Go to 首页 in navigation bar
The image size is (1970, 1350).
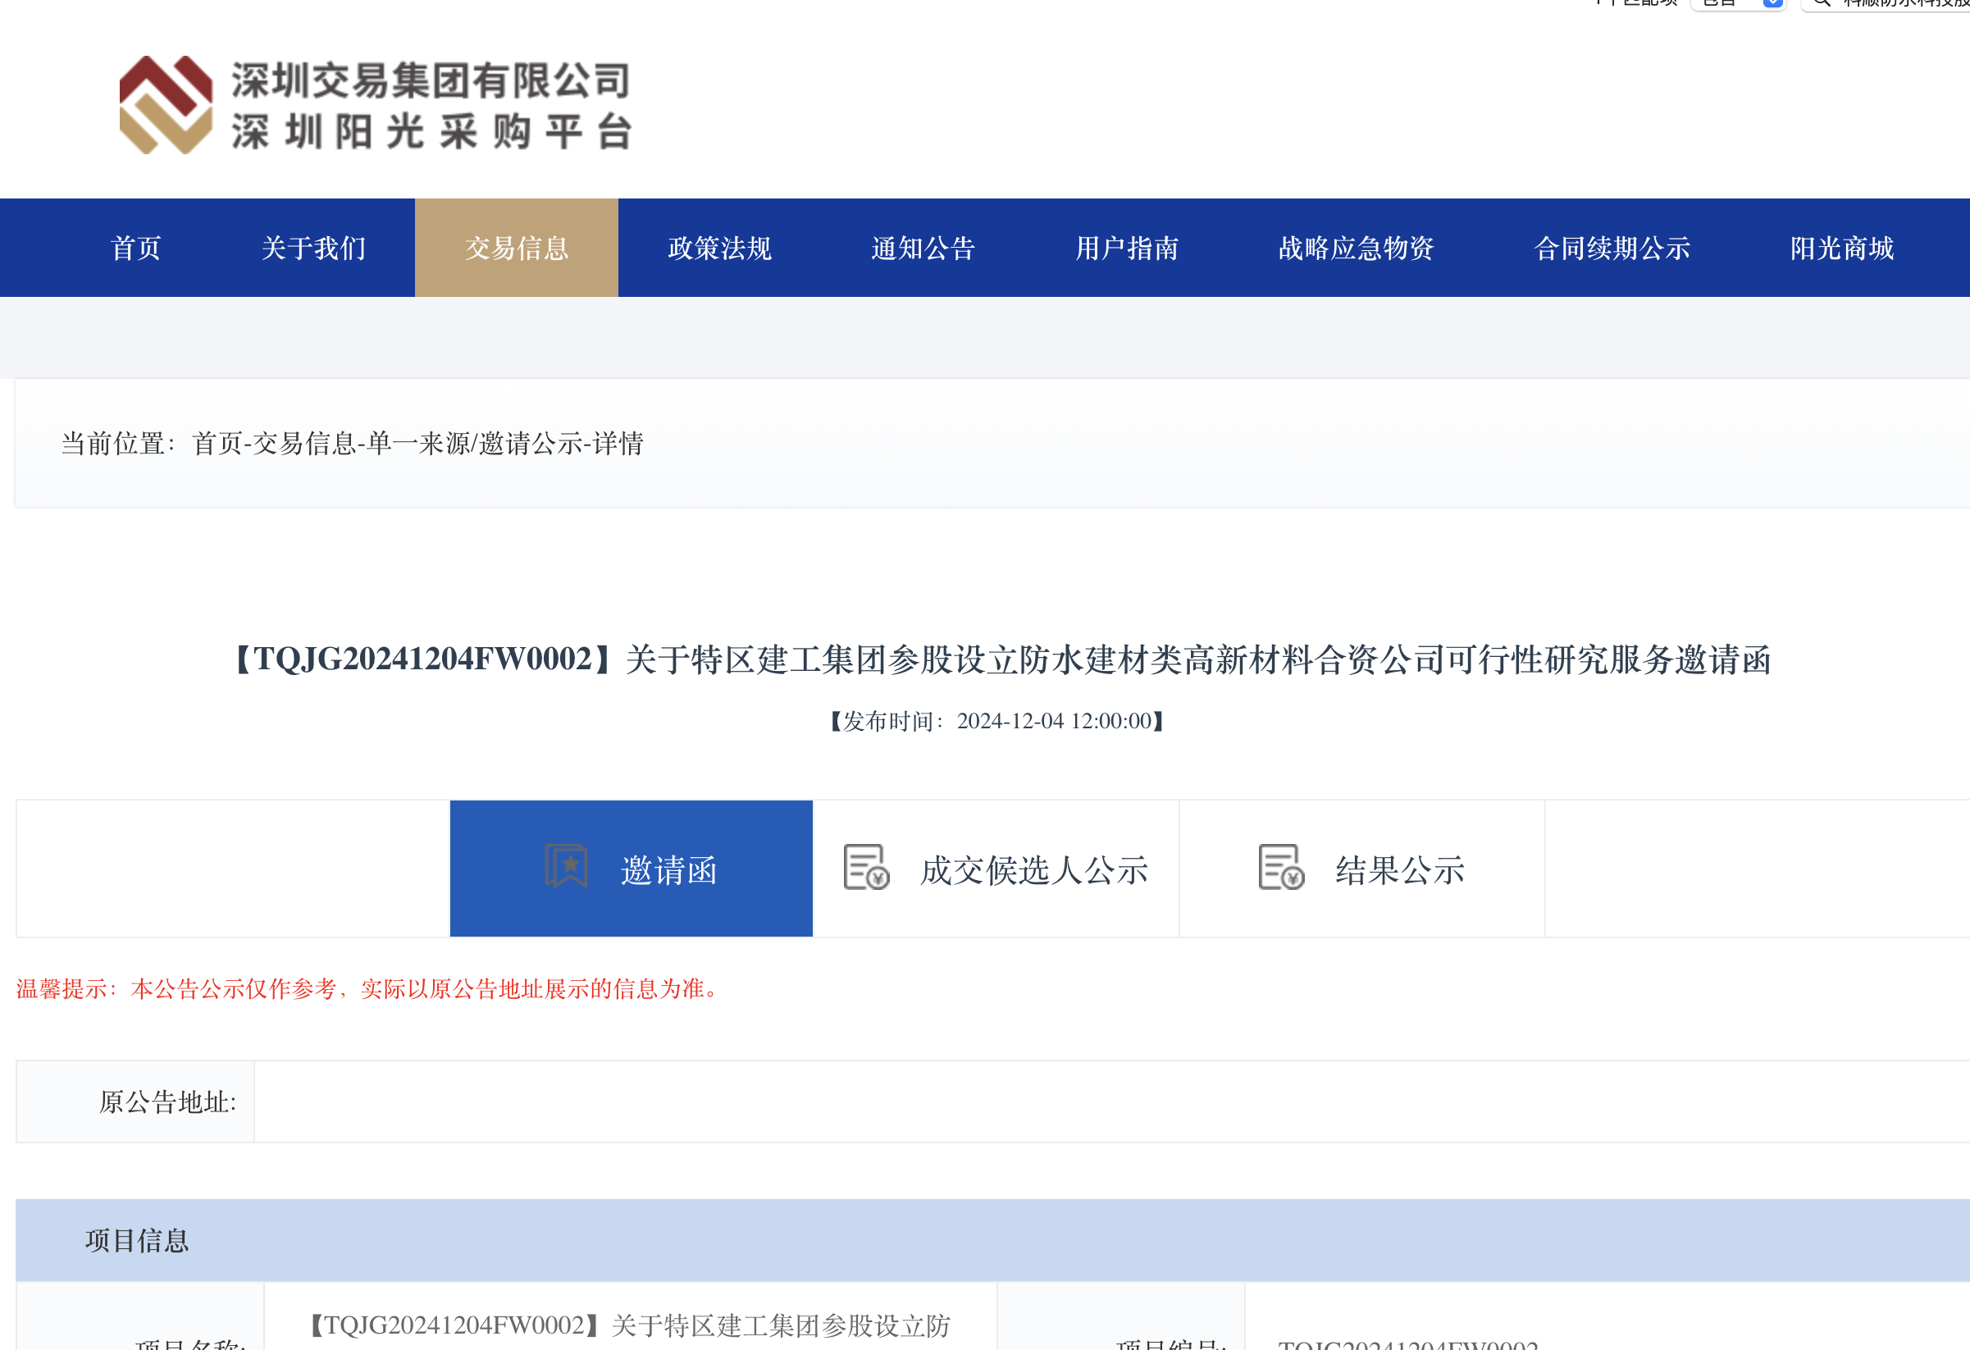coord(135,249)
